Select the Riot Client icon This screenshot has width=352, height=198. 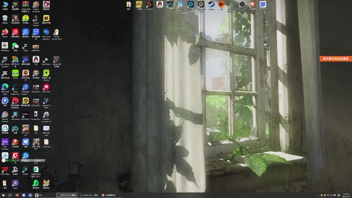46,88
